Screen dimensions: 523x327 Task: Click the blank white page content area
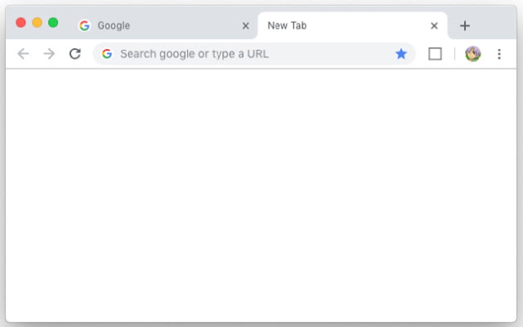click(261, 195)
